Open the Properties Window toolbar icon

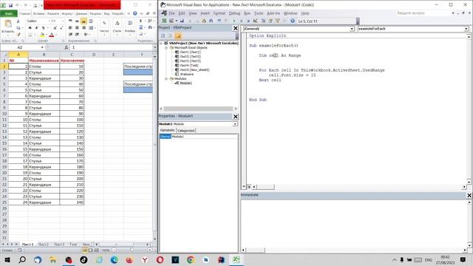click(x=270, y=21)
